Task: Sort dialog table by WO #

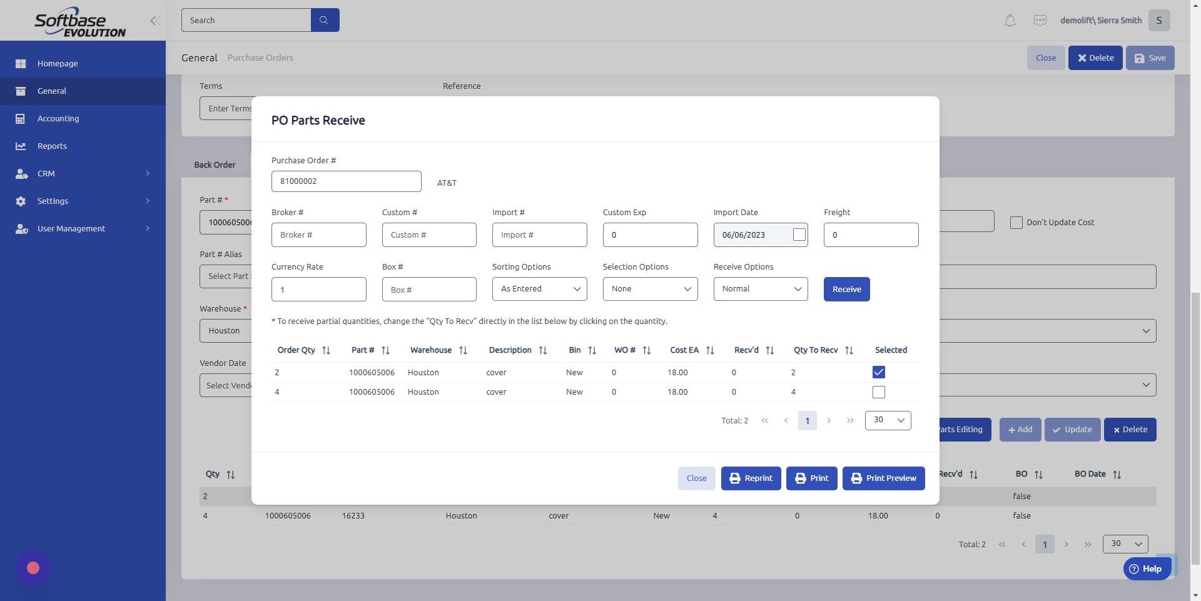Action: click(646, 350)
